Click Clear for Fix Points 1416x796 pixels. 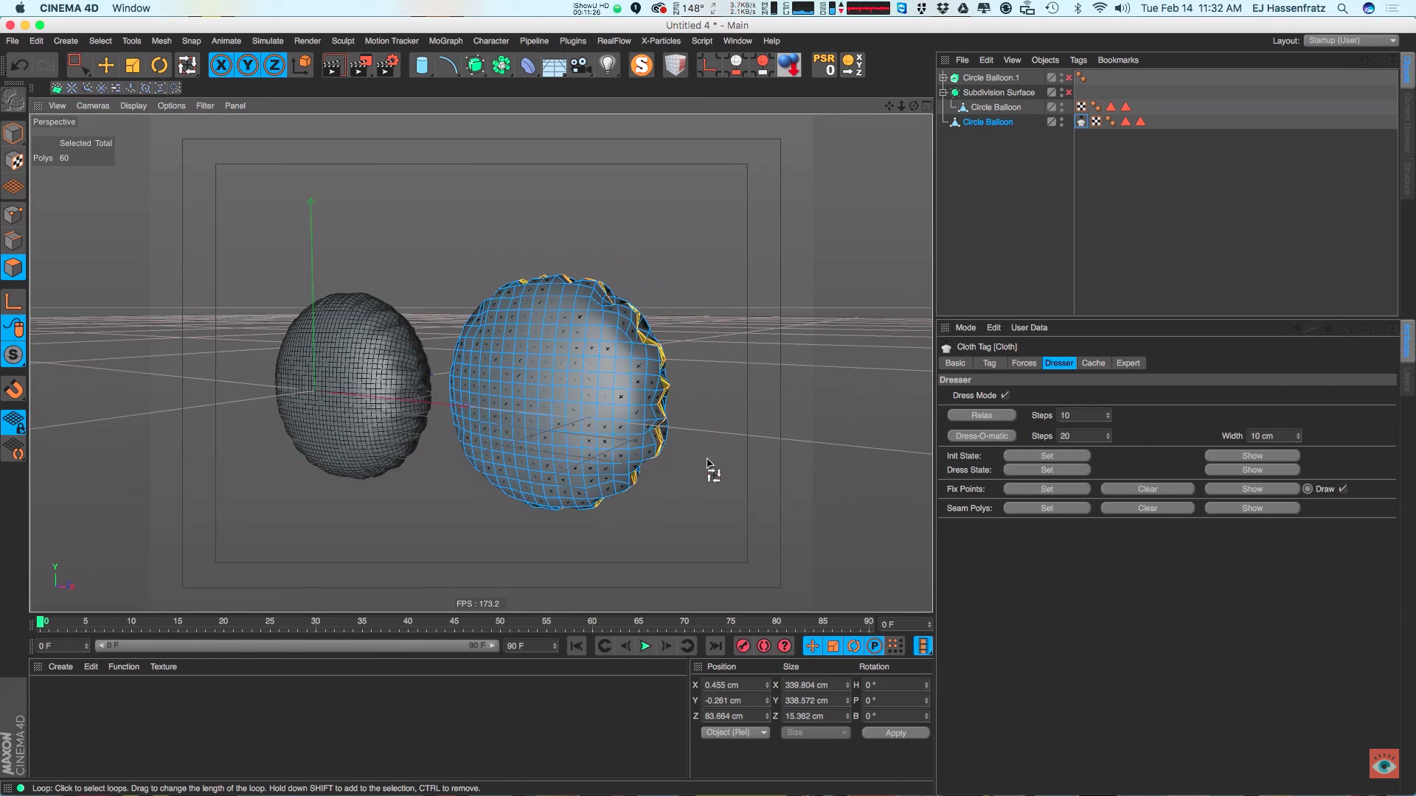click(x=1148, y=489)
